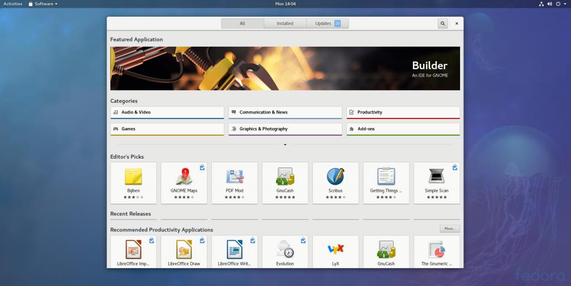The width and height of the screenshot is (571, 286).
Task: Click LibreOffice Impress installed checkmark badge
Action: pos(152,240)
